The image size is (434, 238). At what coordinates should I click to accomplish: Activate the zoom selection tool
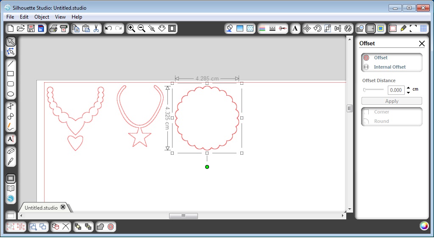152,28
